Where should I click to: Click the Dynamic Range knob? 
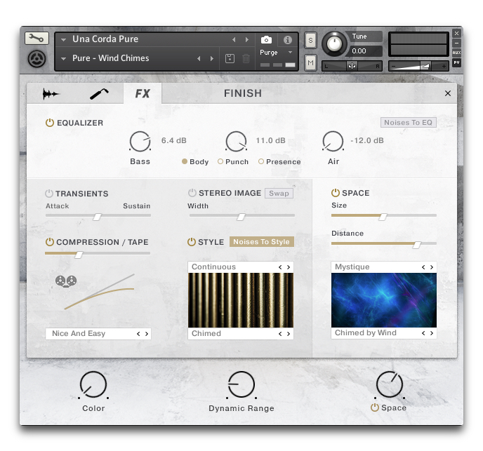click(x=241, y=385)
